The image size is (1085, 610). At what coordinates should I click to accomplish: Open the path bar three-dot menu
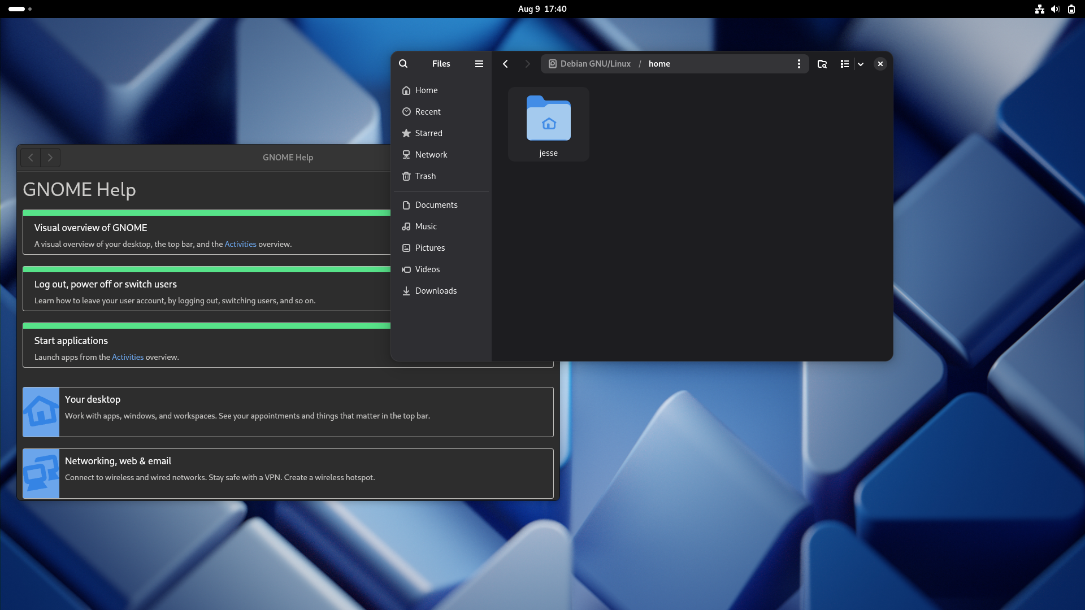point(799,64)
